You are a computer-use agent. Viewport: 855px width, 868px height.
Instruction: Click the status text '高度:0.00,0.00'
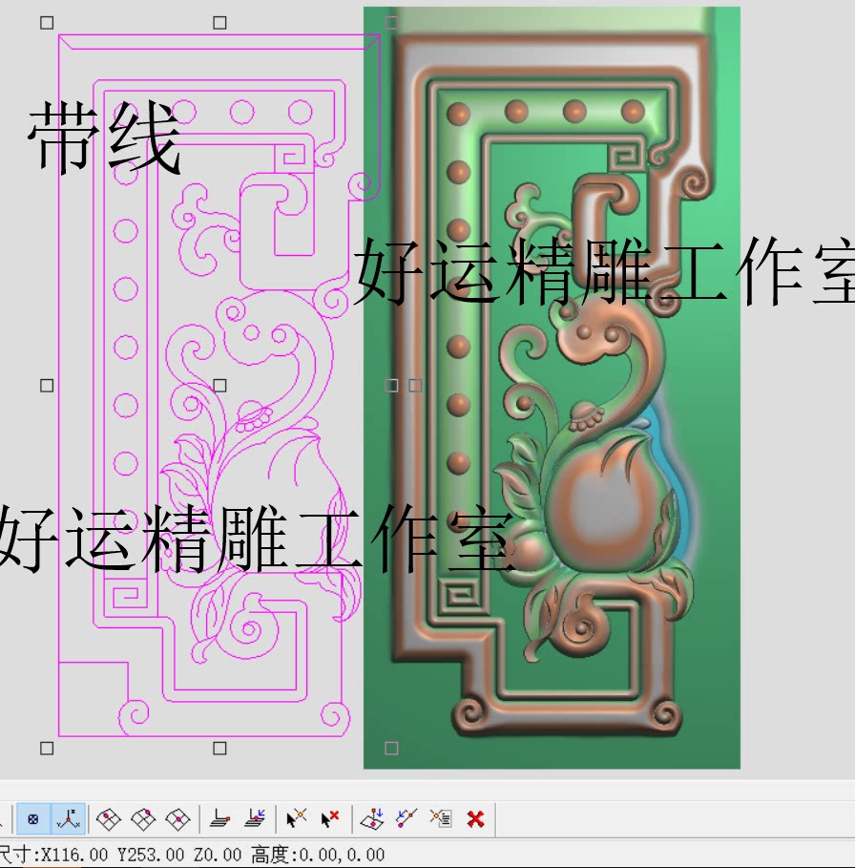[318, 855]
